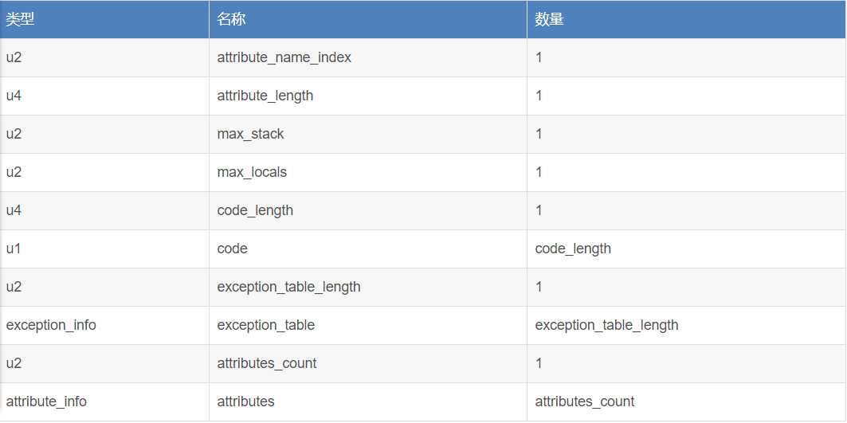Click the 数量 column header
The image size is (847, 423).
[550, 19]
